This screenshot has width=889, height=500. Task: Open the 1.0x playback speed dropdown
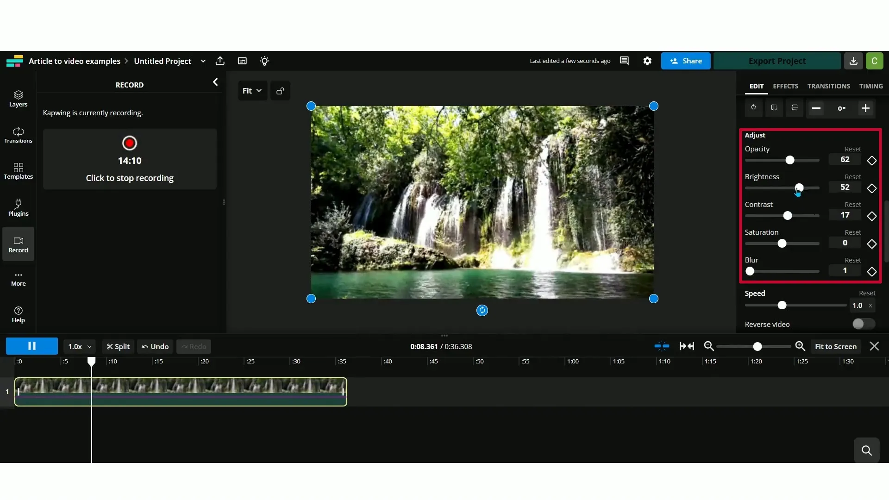[79, 346]
